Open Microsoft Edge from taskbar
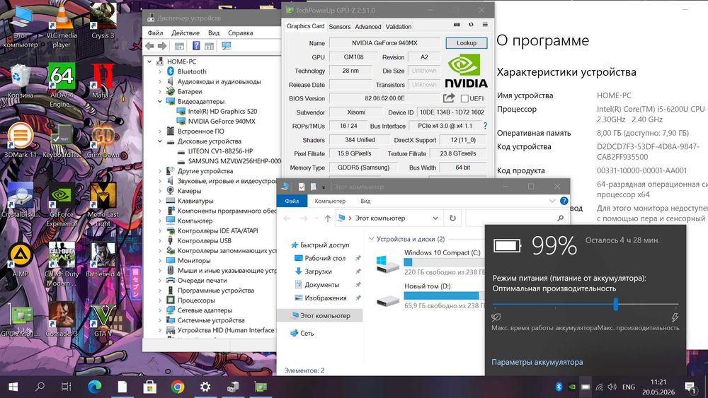 [x=94, y=387]
